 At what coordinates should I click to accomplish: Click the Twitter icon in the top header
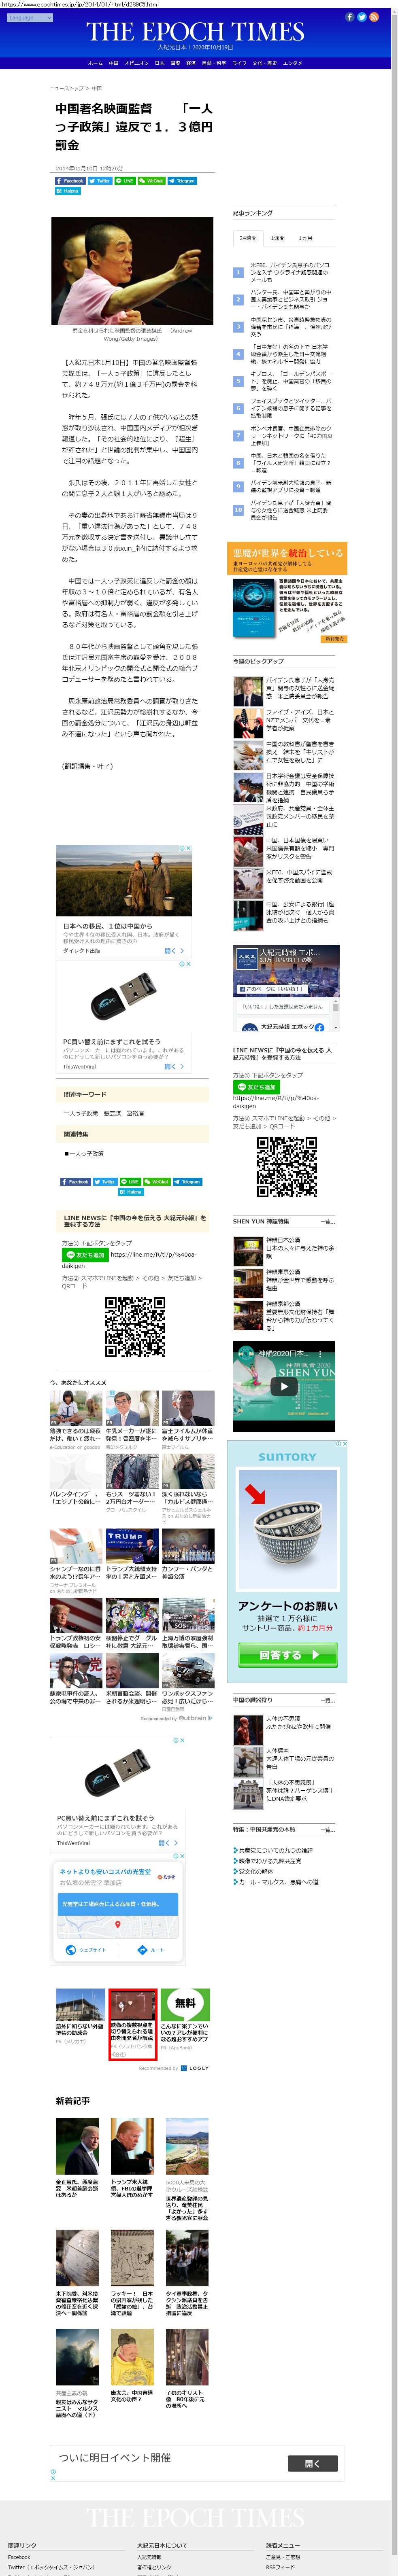[362, 17]
